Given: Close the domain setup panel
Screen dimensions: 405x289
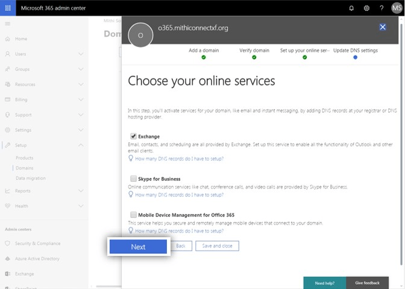Looking at the screenshot, I should (383, 27).
